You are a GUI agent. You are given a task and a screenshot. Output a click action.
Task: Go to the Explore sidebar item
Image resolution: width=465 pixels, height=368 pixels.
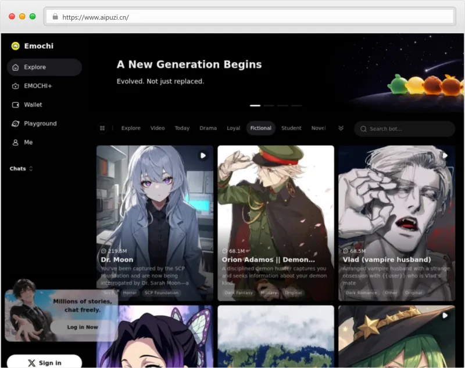tap(44, 67)
